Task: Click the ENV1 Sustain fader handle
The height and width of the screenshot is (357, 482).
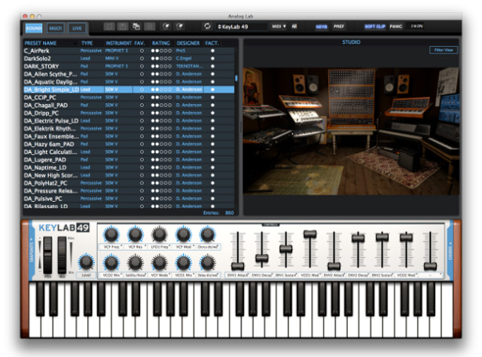Action: pyautogui.click(x=286, y=249)
